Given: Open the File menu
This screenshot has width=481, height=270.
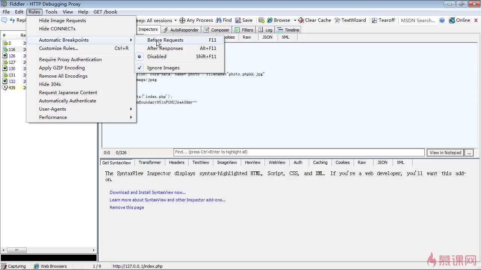Looking at the screenshot, I should pos(6,12).
